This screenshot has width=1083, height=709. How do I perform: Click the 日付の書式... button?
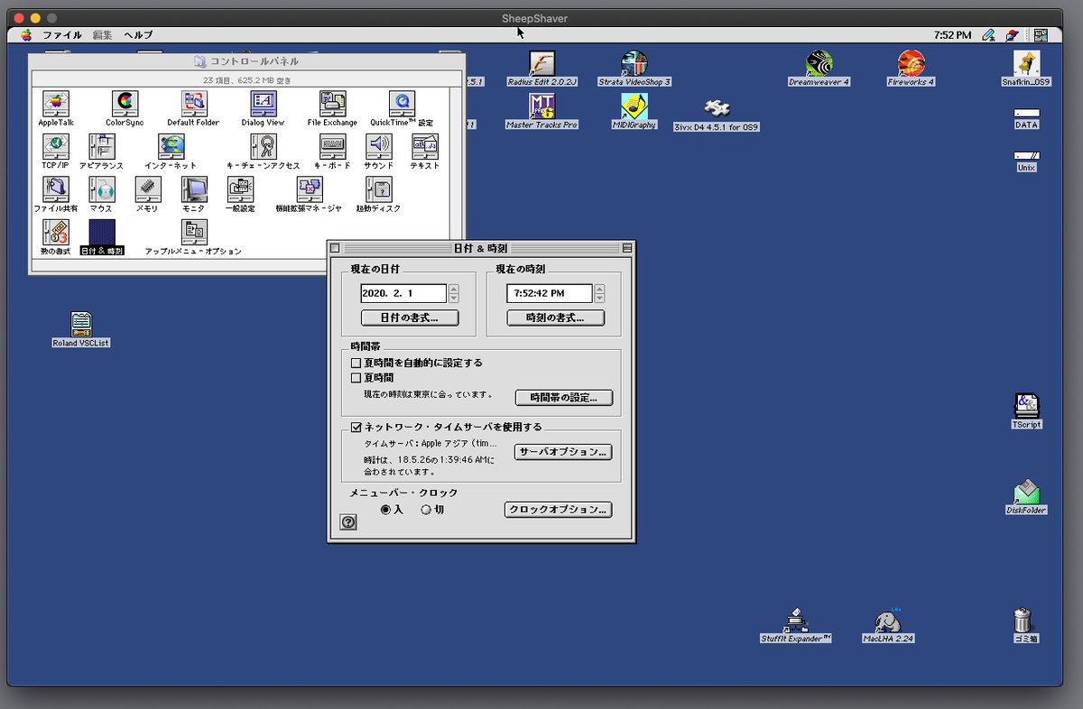[x=410, y=318]
